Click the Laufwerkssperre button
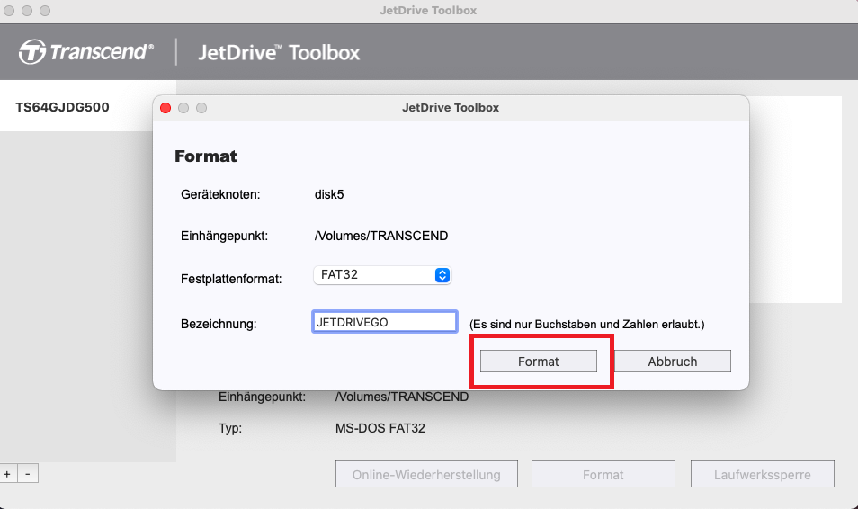The width and height of the screenshot is (858, 509). (x=763, y=475)
